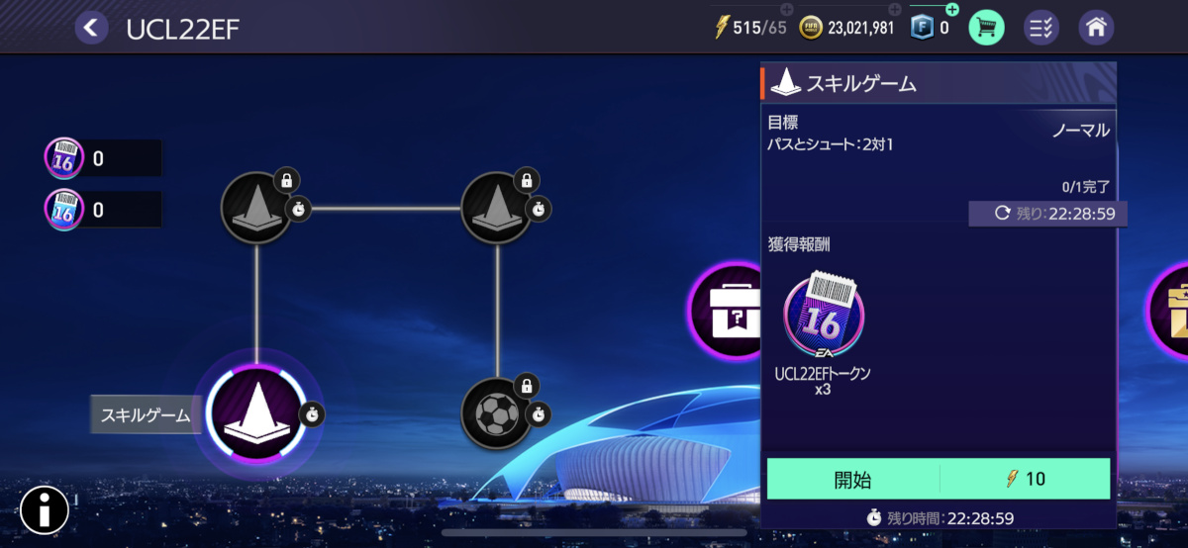
Task: Tap the UCL22EF token reward thumbnail
Action: 822,314
